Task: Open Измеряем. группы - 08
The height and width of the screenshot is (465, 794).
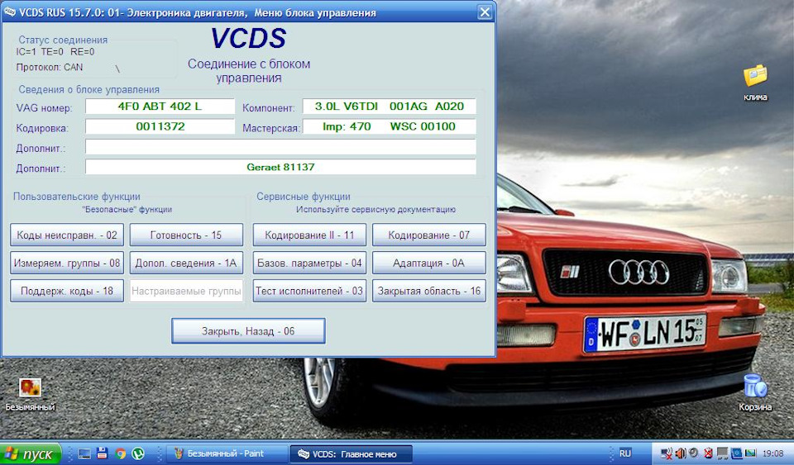Action: [x=67, y=263]
